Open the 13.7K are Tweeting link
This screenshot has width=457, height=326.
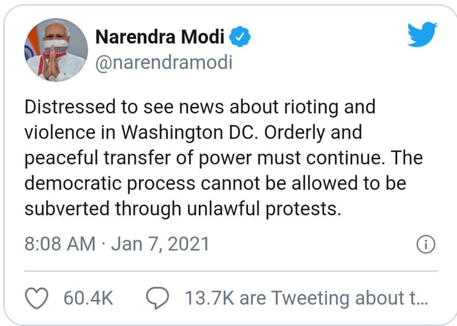point(305,298)
